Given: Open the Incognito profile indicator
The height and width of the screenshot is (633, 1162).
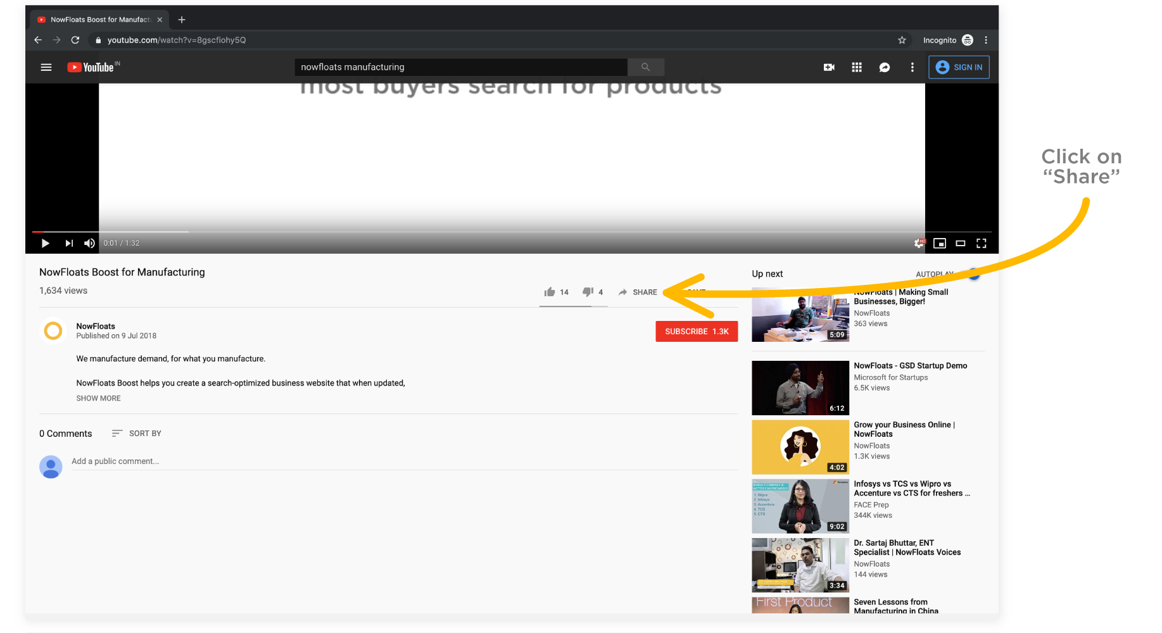Looking at the screenshot, I should [x=947, y=40].
